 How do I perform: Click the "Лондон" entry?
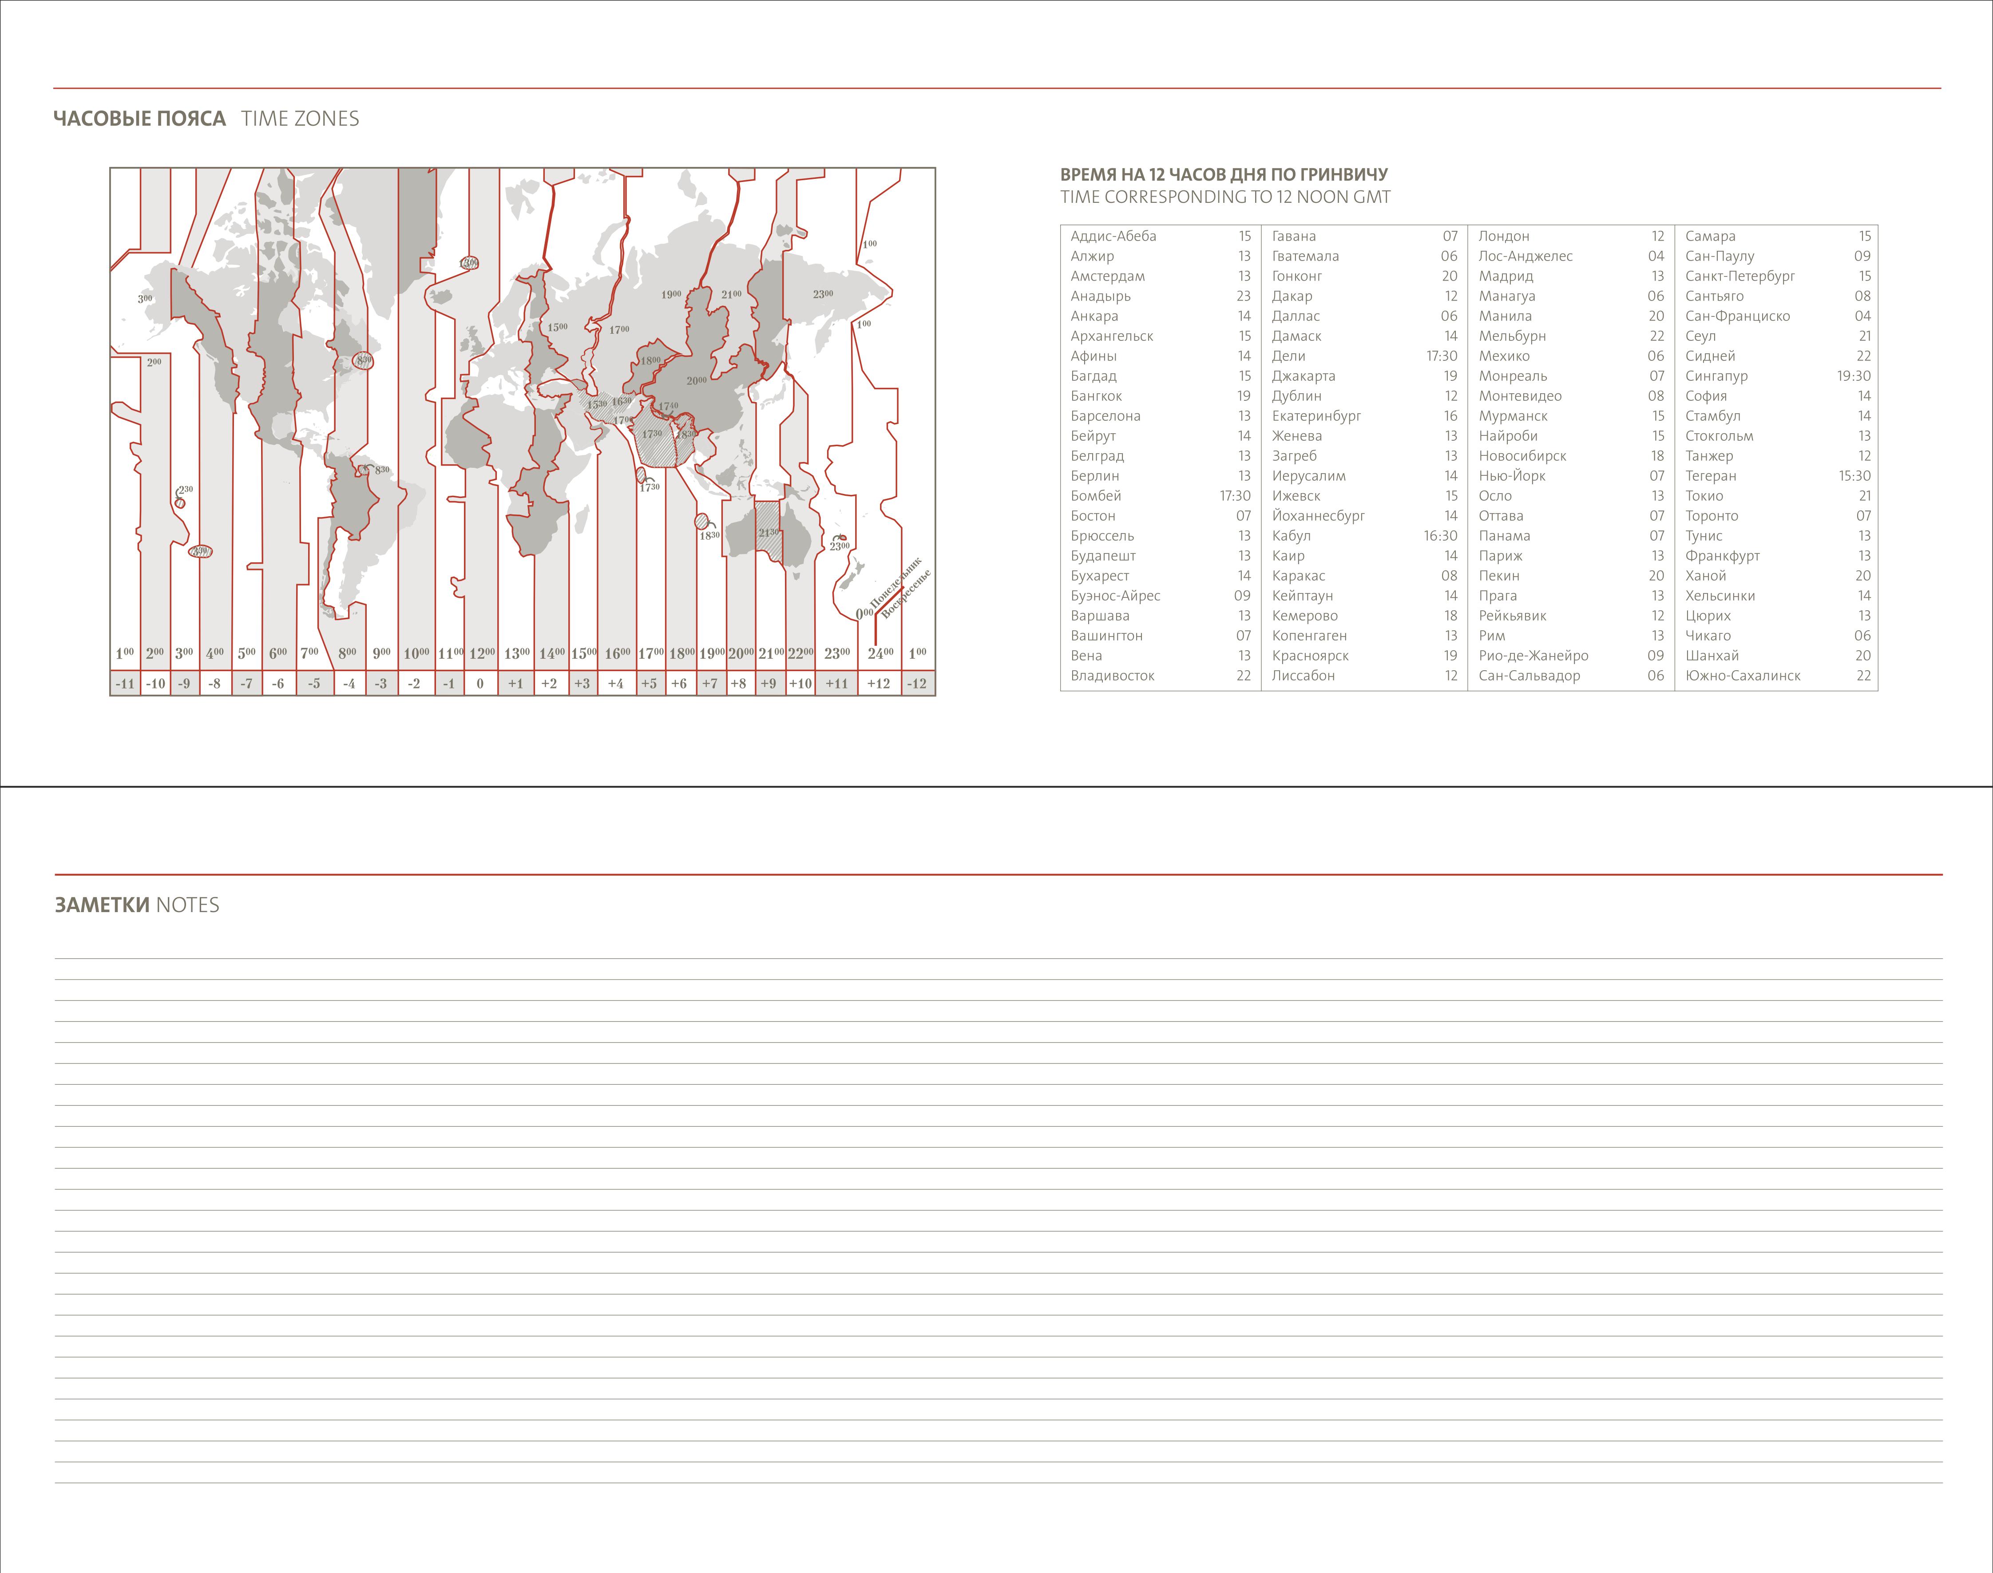click(x=1504, y=237)
